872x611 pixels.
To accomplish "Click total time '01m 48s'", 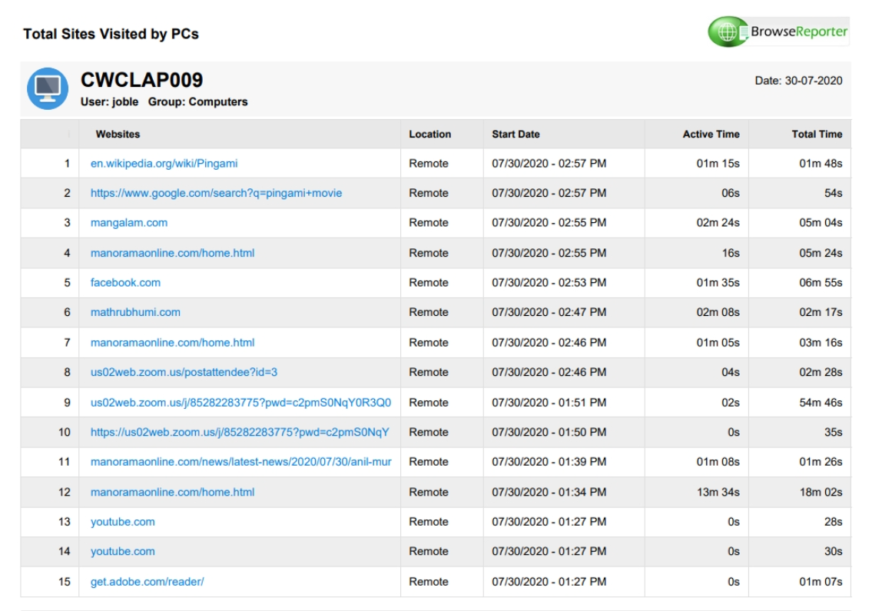I will click(821, 164).
